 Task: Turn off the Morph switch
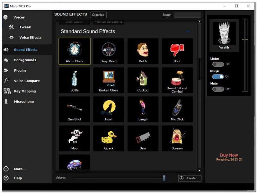click(x=218, y=76)
